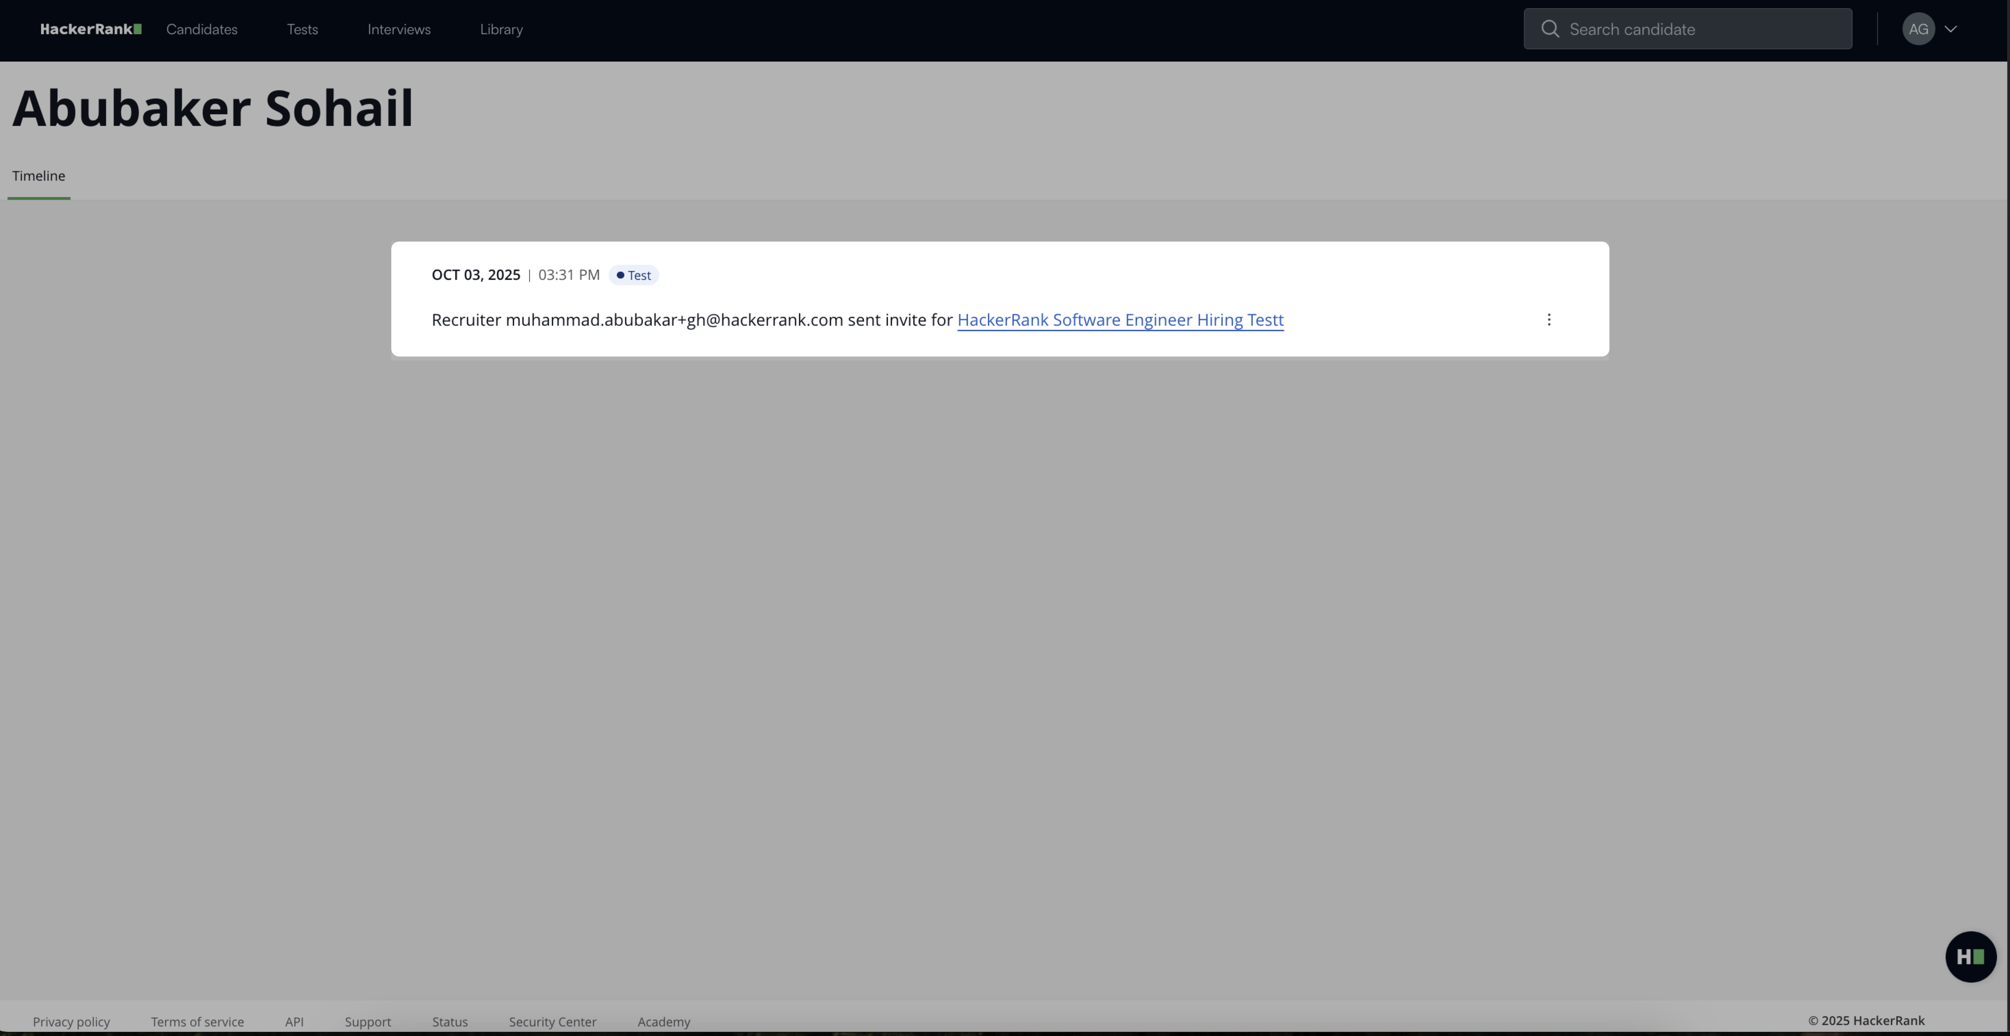
Task: Open the Privacy policy link
Action: 71,1022
